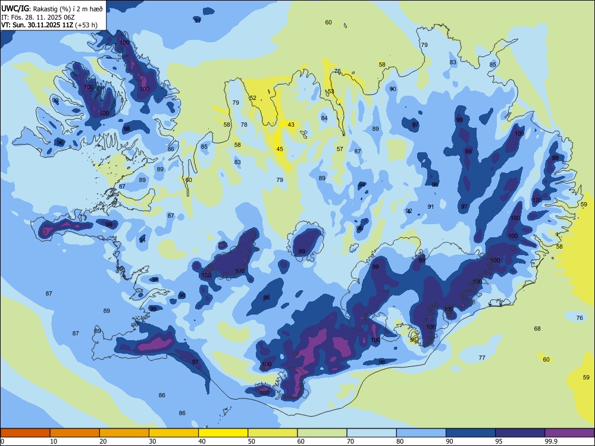Pick the bright yellow 40–50 legend swatch
This screenshot has height=446, width=595.
223,433
